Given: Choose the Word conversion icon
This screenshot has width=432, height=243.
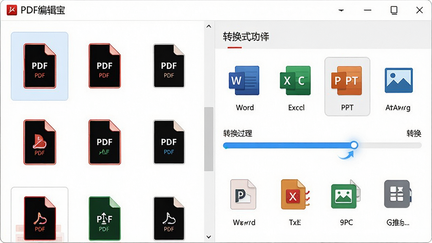Looking at the screenshot, I should pyautogui.click(x=244, y=81).
